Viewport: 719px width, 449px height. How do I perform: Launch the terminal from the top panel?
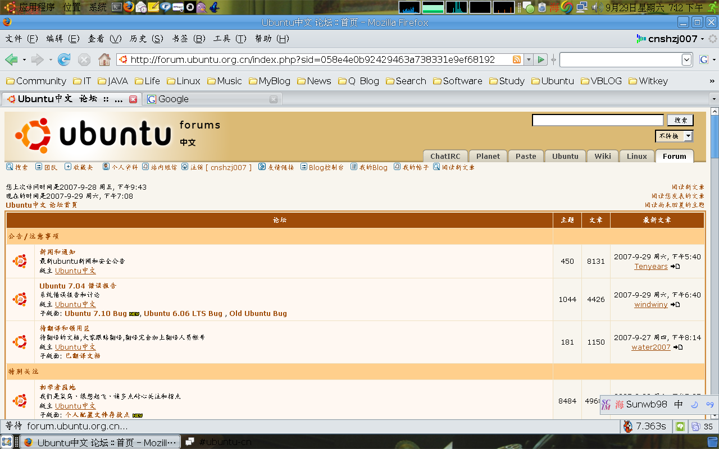116,7
